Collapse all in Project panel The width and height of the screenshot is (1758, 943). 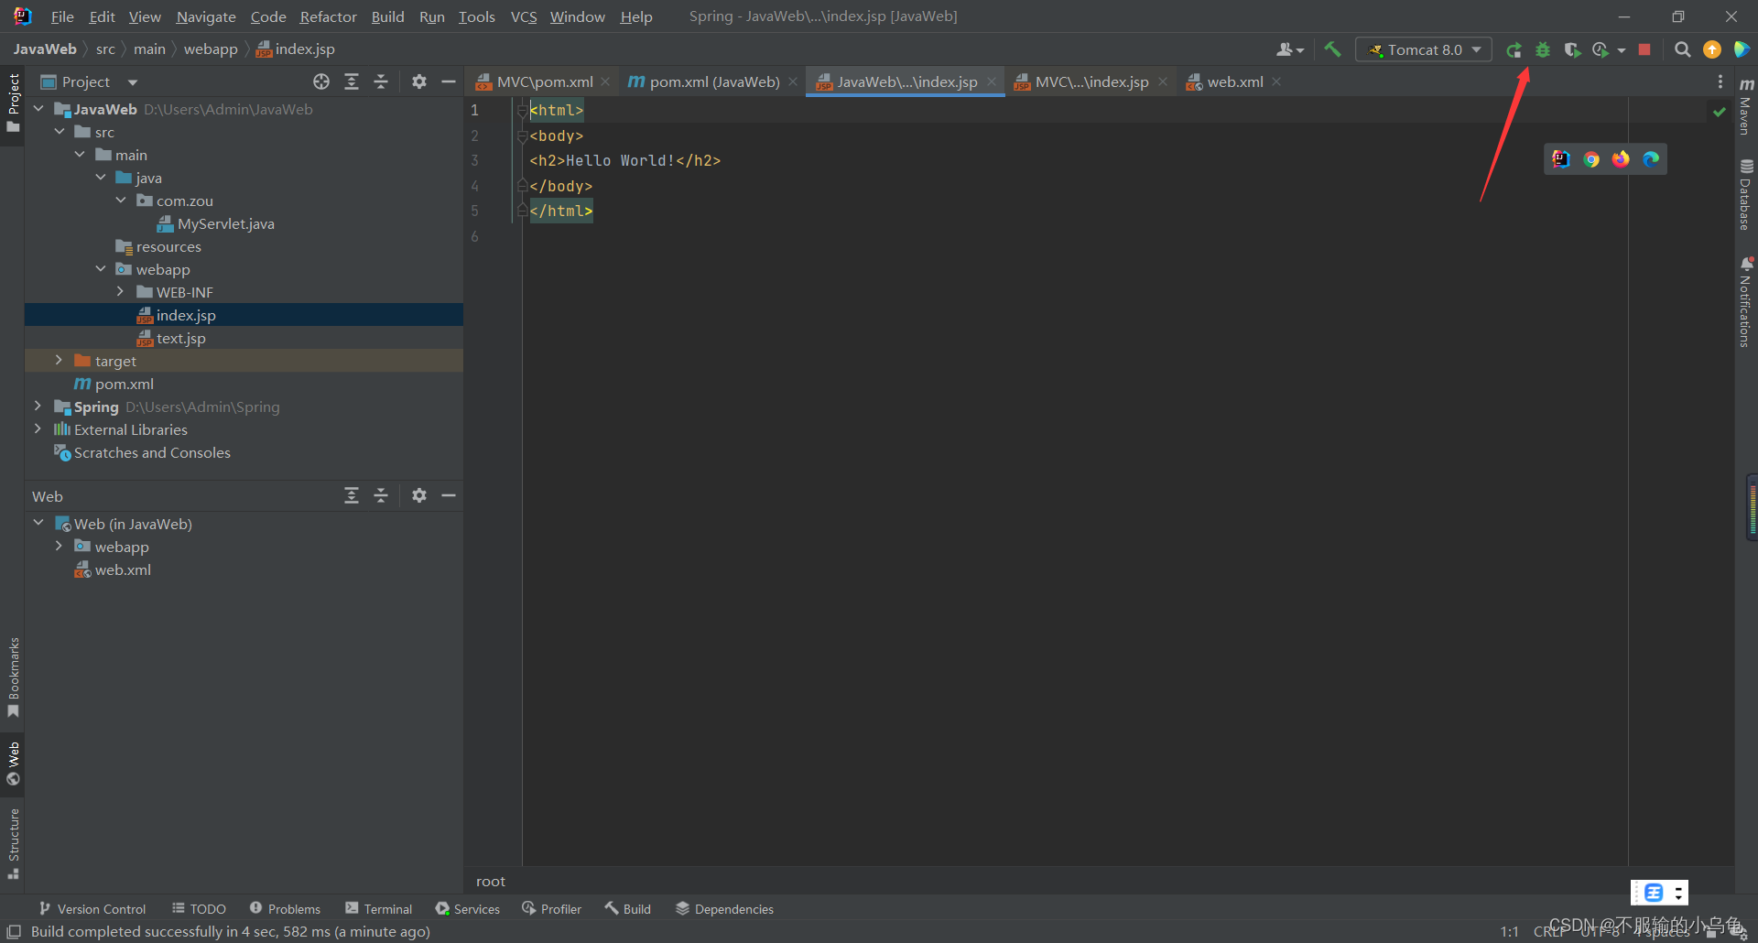[381, 81]
